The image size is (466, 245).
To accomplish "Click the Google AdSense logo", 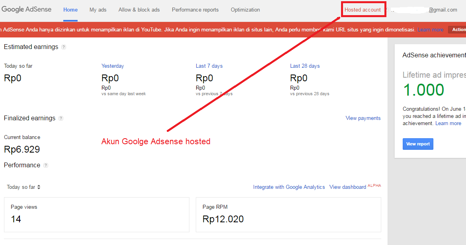I will (27, 9).
